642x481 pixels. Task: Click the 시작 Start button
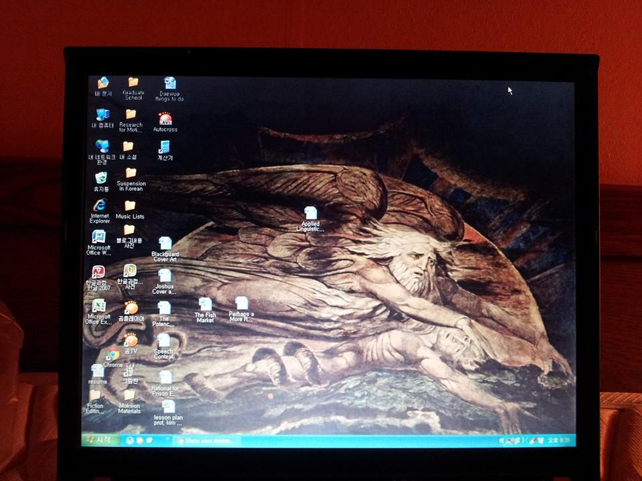pyautogui.click(x=98, y=440)
